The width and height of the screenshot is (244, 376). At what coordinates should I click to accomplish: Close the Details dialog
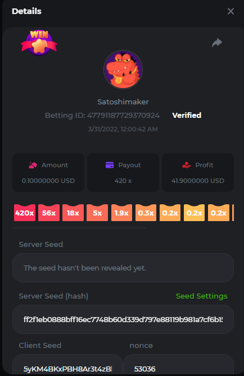[x=231, y=11]
